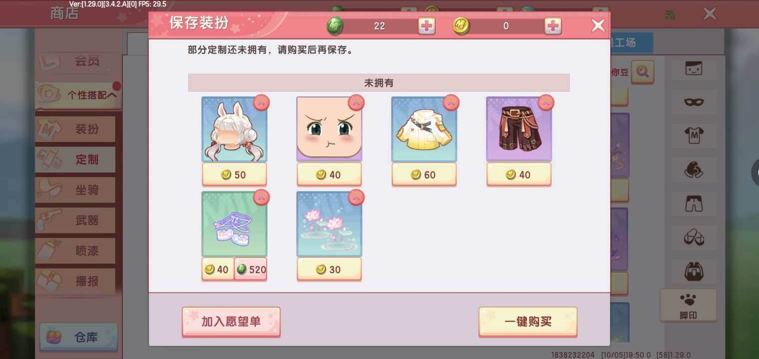
Task: Select the shoes category icon
Action: (694, 237)
